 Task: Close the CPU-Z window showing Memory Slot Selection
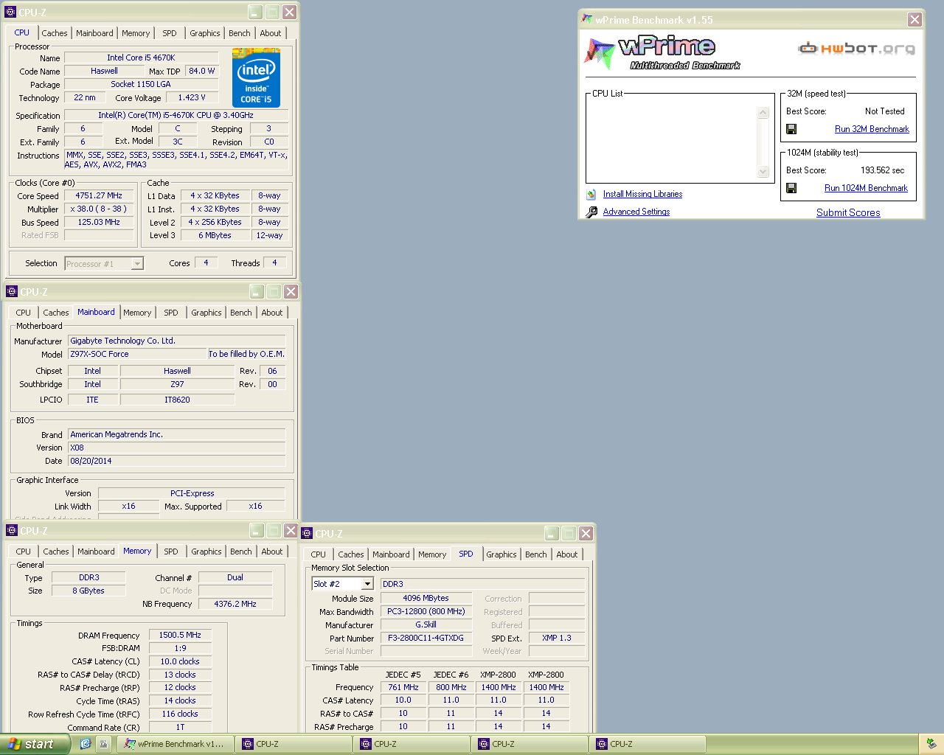[x=586, y=534]
